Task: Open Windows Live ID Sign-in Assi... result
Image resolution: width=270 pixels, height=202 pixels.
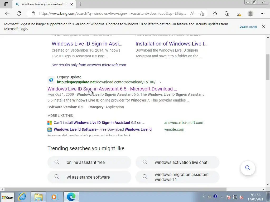Action: [87, 44]
